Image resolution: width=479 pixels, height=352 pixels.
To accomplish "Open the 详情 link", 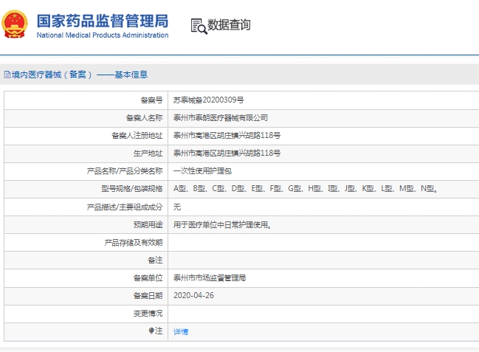I will click(181, 331).
